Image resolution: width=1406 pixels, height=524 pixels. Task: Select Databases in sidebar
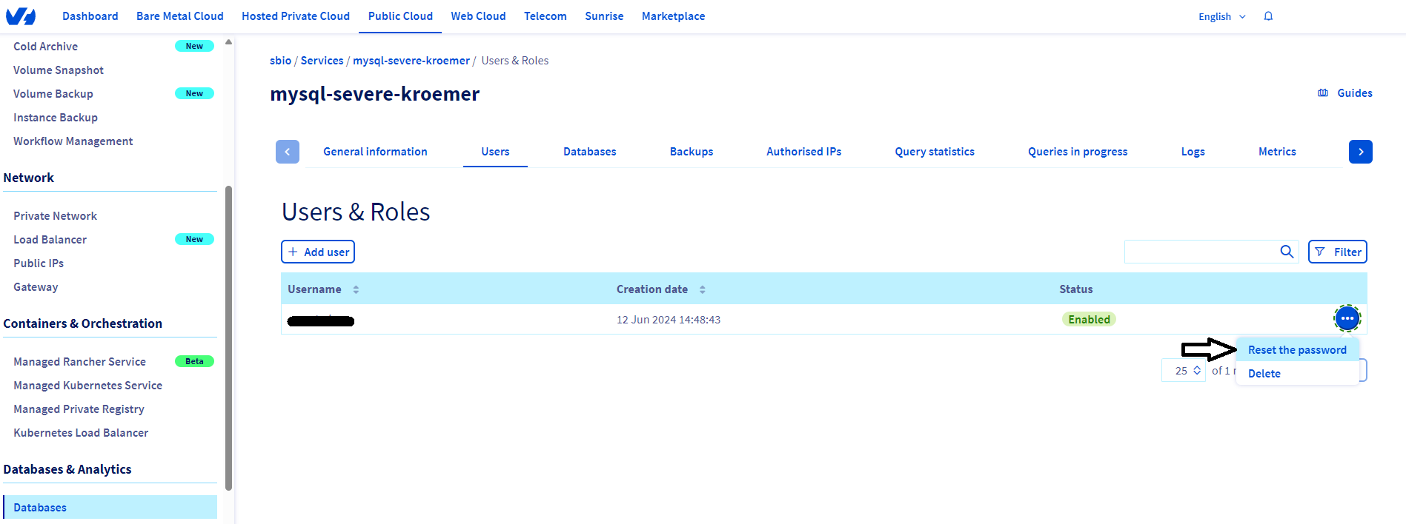[110, 507]
